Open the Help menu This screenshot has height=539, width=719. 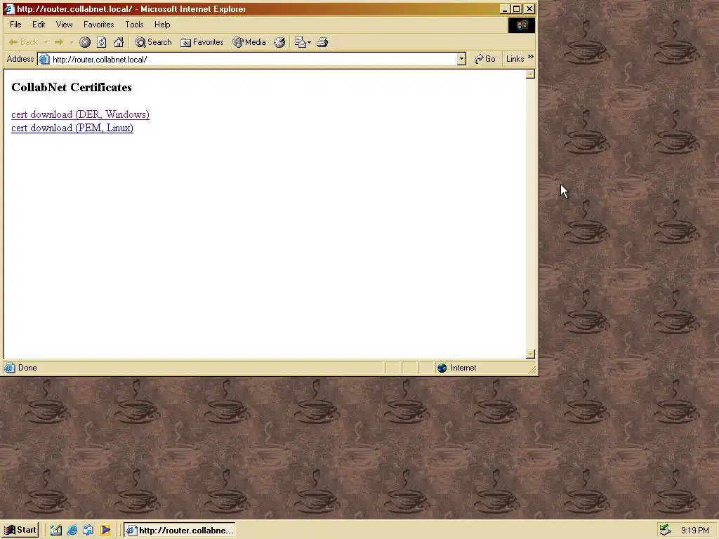[x=162, y=25]
